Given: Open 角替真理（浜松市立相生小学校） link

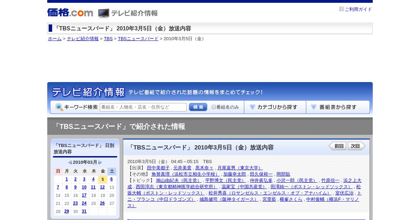Looking at the screenshot, I should (185, 174).
